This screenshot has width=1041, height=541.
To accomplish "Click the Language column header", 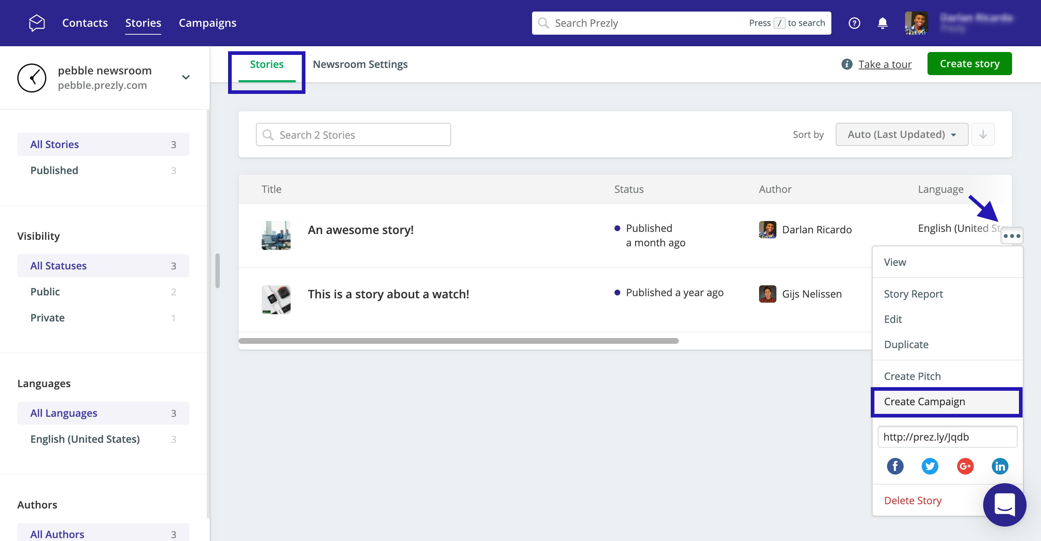I will pos(941,189).
